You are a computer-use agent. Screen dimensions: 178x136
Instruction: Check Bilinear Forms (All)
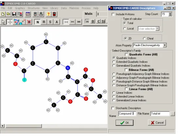[126, 70]
